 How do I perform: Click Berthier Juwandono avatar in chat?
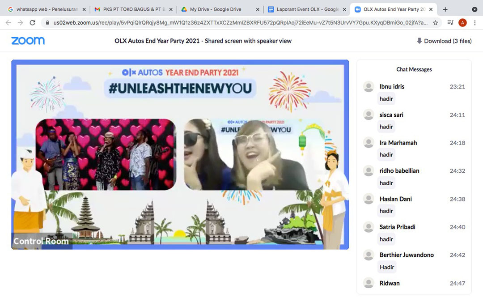(369, 255)
